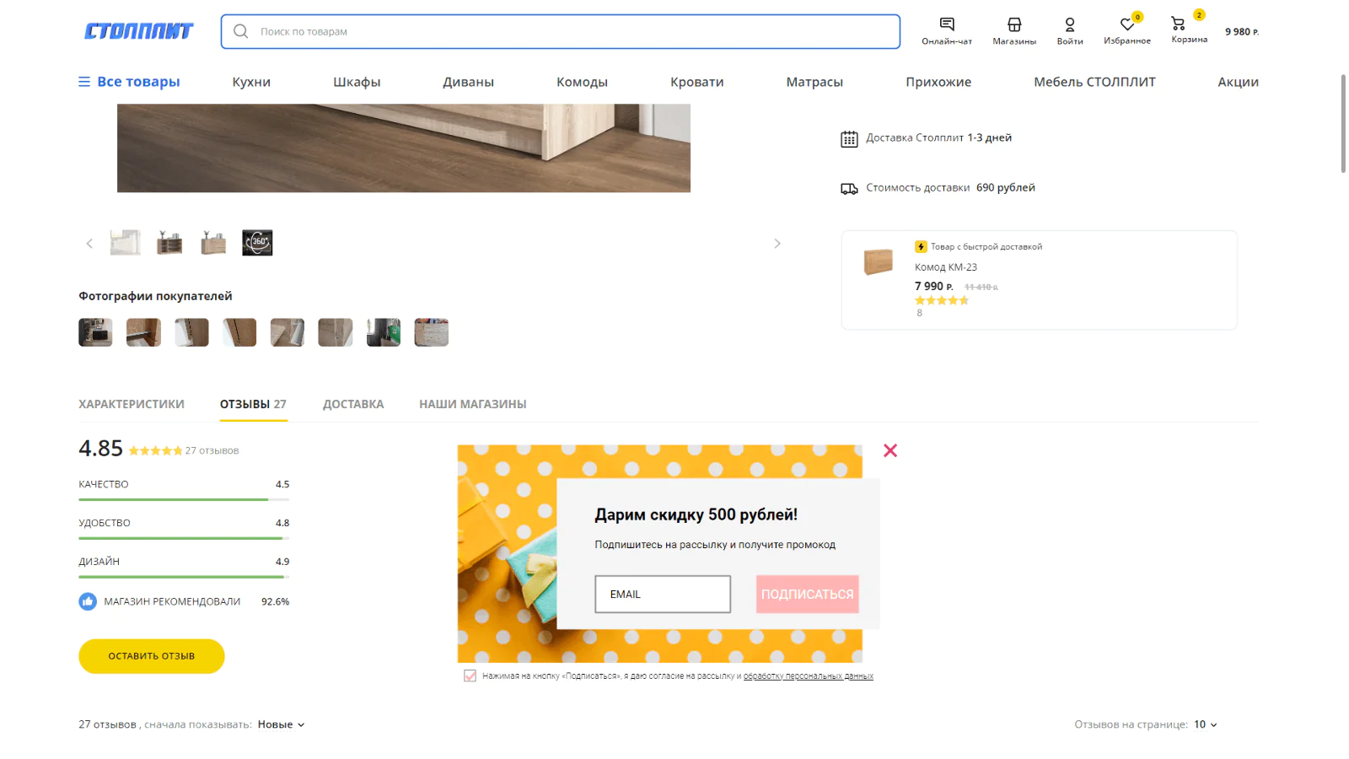Click the main product image
The height and width of the screenshot is (759, 1349).
404,148
